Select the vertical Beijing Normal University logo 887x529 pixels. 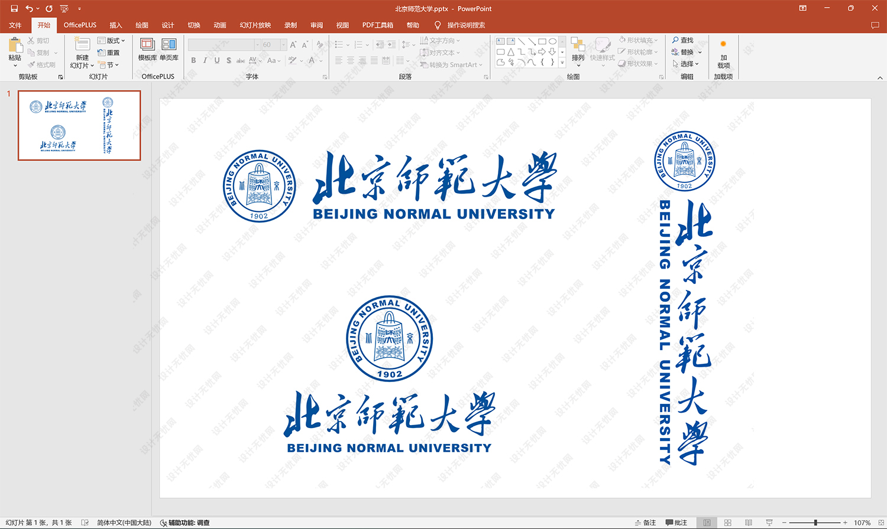685,298
